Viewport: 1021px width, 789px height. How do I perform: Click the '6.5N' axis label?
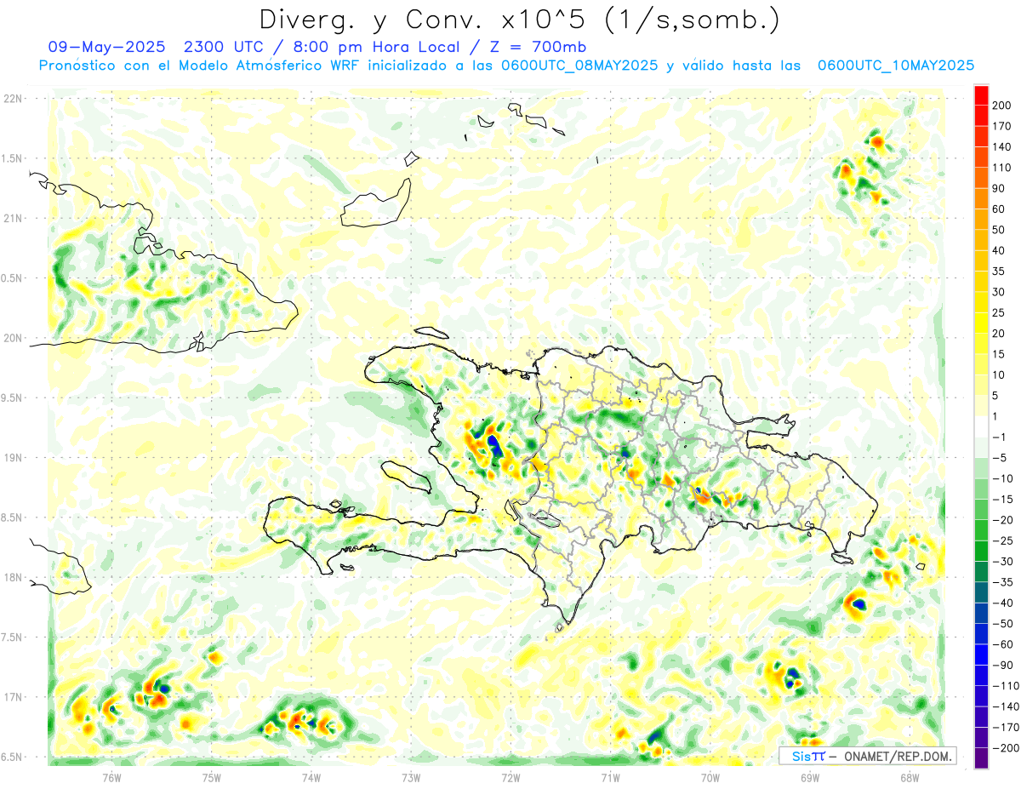(12, 757)
